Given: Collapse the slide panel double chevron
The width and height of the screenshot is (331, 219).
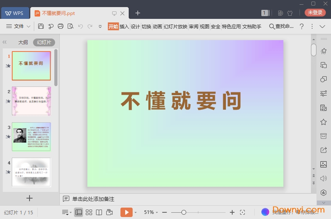Looking at the screenshot, I should [5, 42].
